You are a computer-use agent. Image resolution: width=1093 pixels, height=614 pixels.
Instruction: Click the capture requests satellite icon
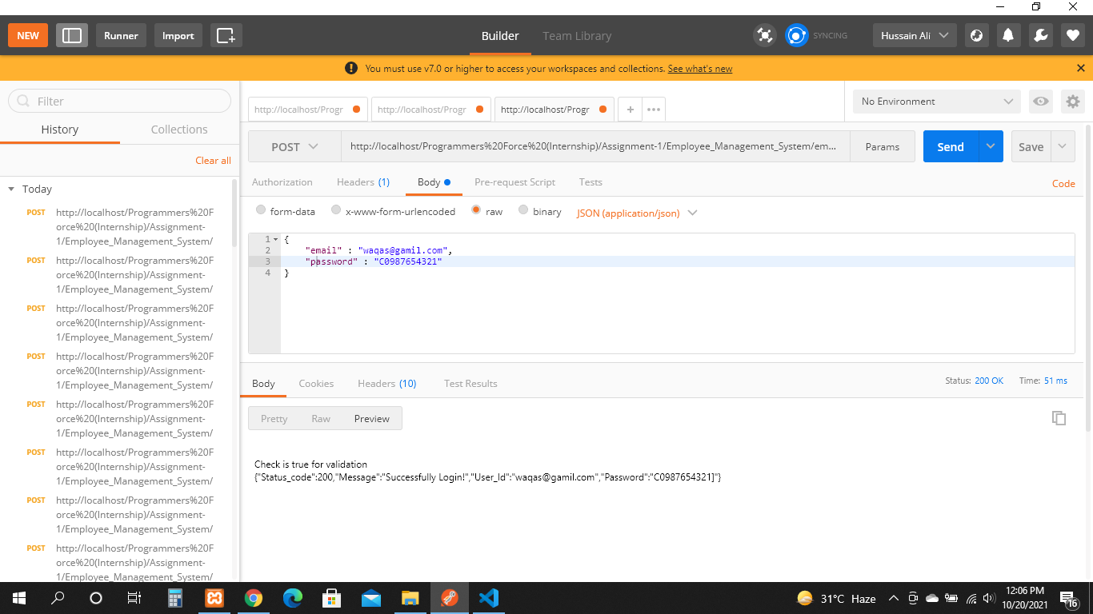(764, 35)
